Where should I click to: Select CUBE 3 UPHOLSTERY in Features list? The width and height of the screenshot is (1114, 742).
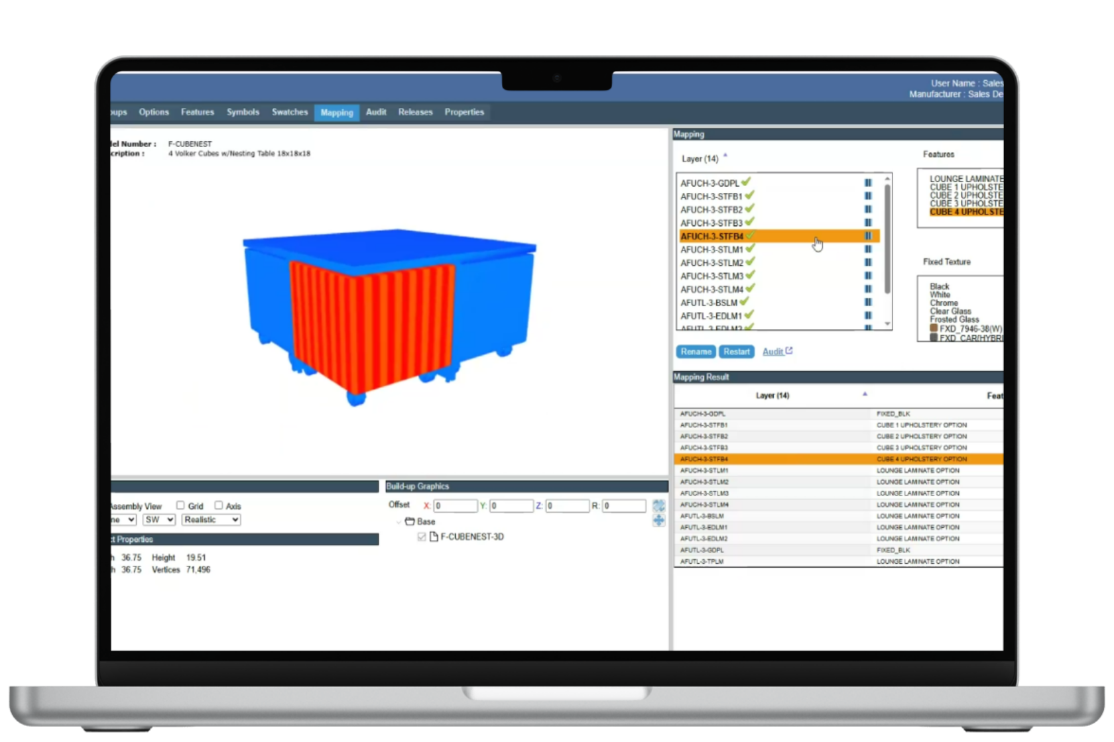coord(966,203)
